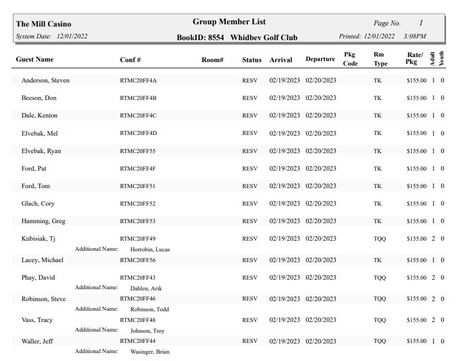Click the Departure column header
The width and height of the screenshot is (458, 361).
point(320,59)
